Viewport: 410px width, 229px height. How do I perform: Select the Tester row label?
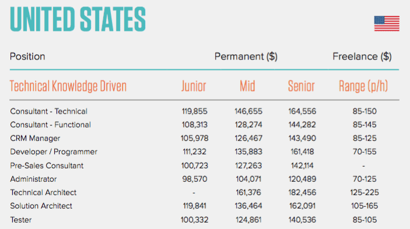pyautogui.click(x=21, y=220)
